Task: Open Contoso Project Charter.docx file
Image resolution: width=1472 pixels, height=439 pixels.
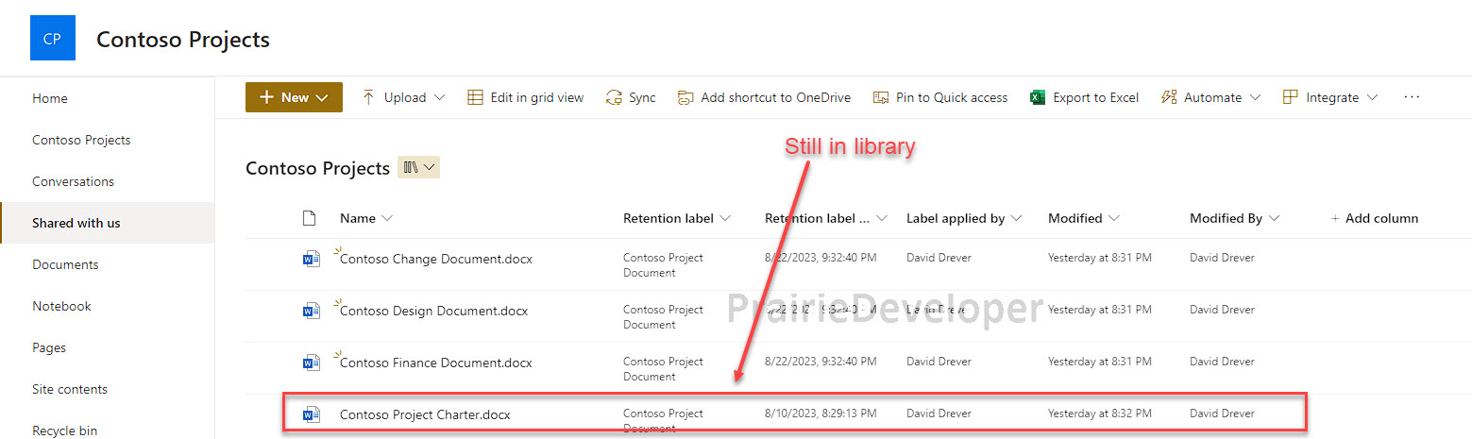Action: coord(425,414)
